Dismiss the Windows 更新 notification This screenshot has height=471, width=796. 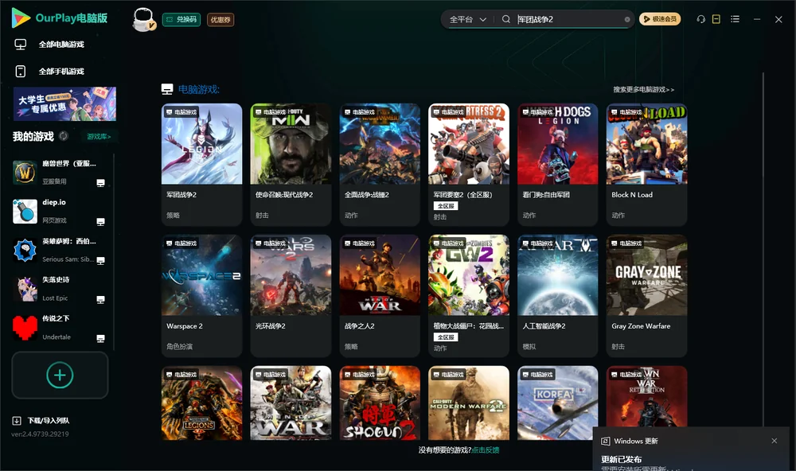[x=775, y=441]
